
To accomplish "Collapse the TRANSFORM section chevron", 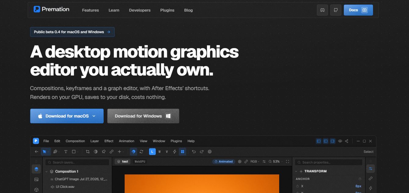I will point(297,171).
